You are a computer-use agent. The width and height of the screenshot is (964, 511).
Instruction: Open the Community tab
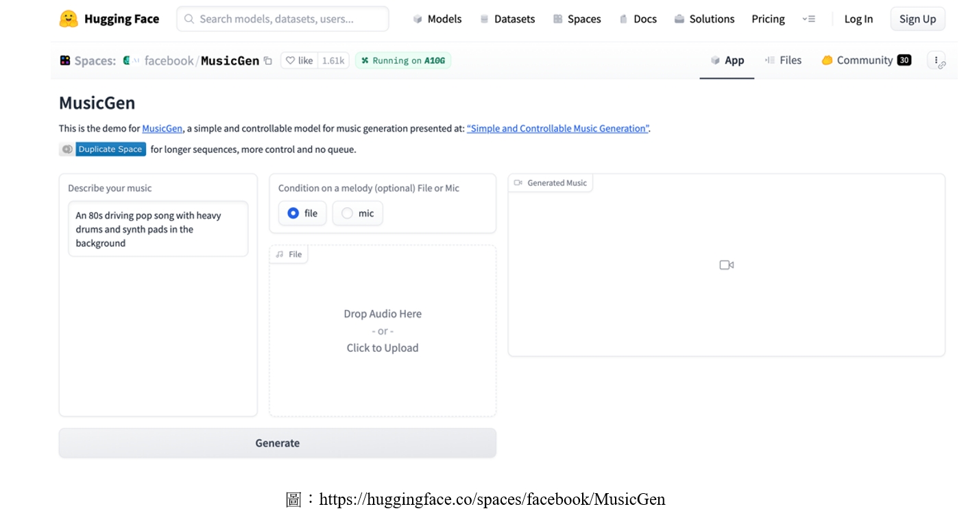[867, 60]
